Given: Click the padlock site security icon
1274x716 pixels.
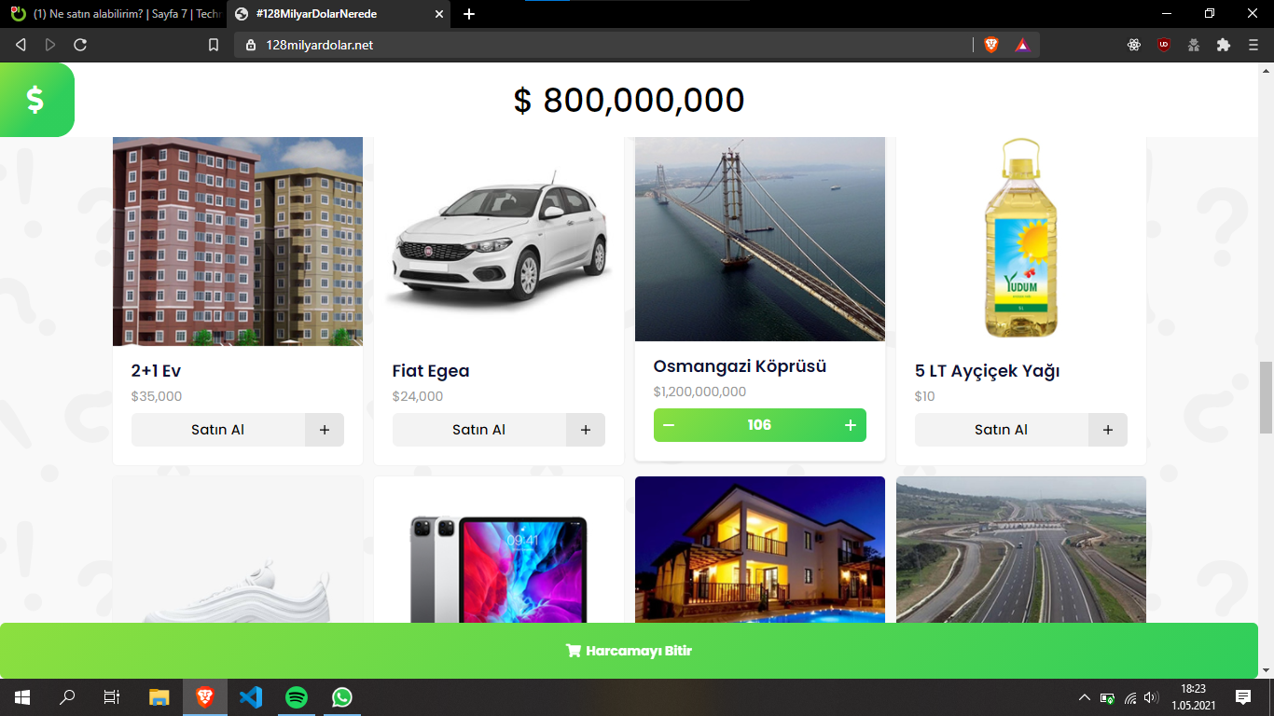Looking at the screenshot, I should pyautogui.click(x=251, y=45).
